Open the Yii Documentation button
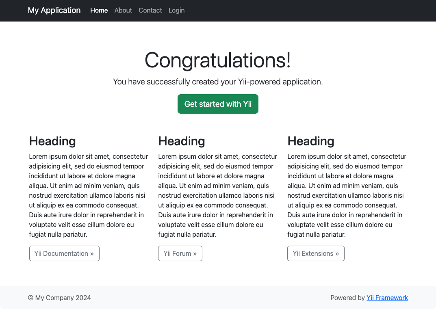Image resolution: width=436 pixels, height=309 pixels. coord(64,253)
